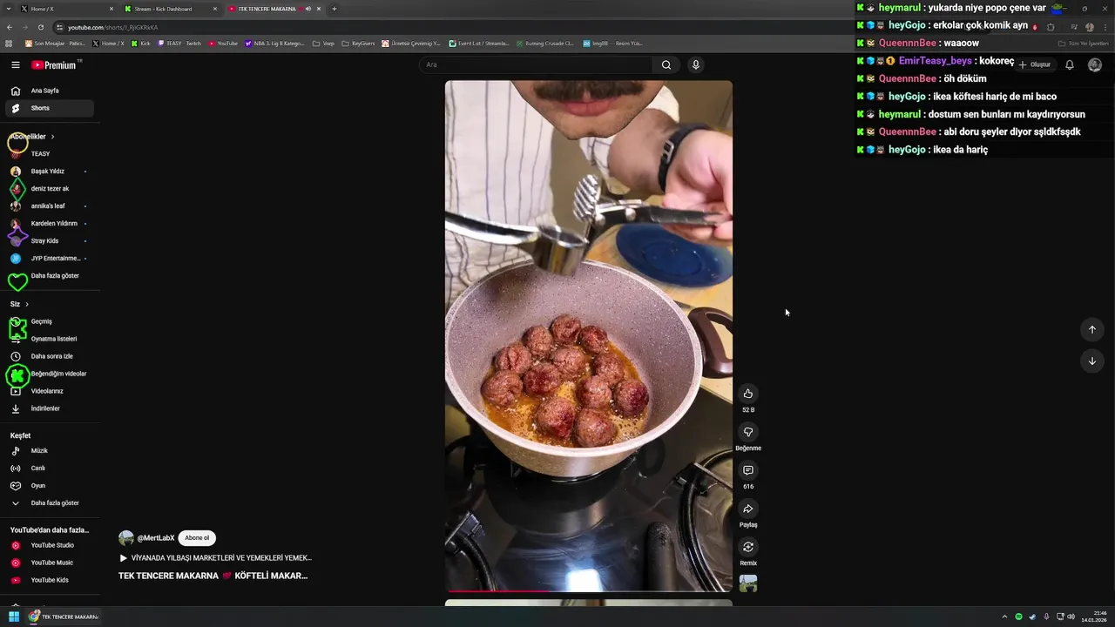Viewport: 1115px width, 627px height.
Task: Click the browser back arrow
Action: pyautogui.click(x=10, y=27)
